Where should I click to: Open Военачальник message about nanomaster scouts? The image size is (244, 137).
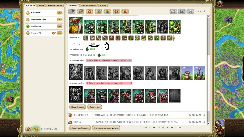137,115
